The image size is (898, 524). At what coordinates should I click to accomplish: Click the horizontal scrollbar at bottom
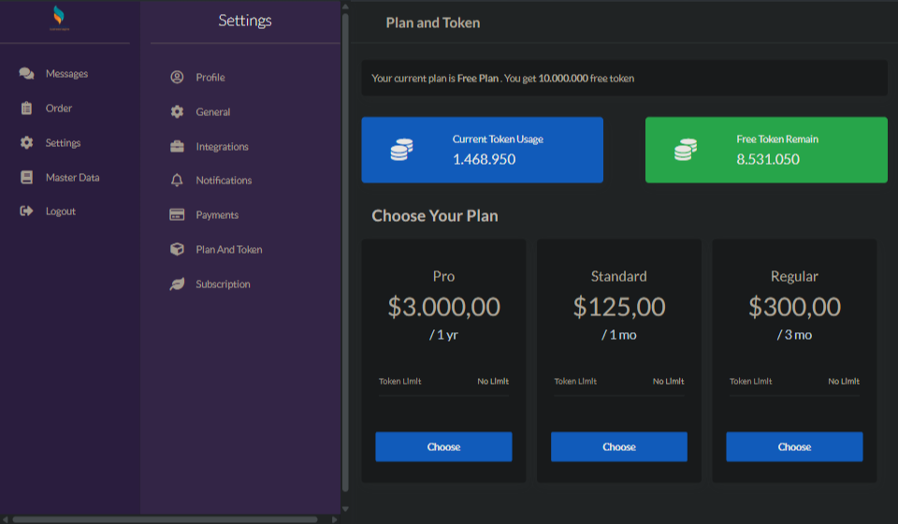[x=164, y=519]
